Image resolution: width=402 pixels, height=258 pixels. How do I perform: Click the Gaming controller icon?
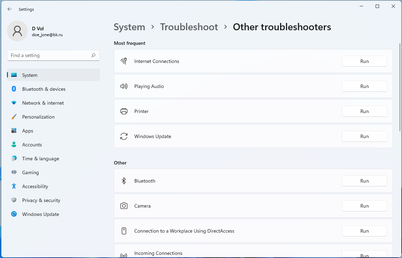coord(14,172)
